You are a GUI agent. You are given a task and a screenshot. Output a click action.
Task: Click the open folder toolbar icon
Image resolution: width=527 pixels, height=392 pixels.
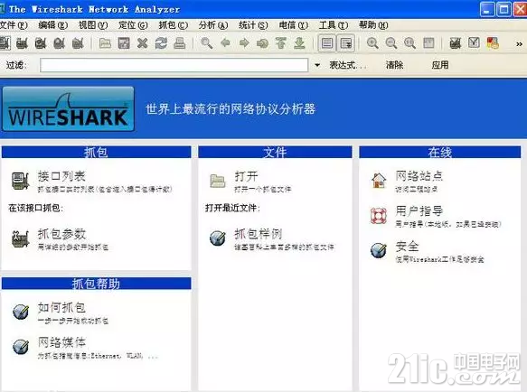105,43
